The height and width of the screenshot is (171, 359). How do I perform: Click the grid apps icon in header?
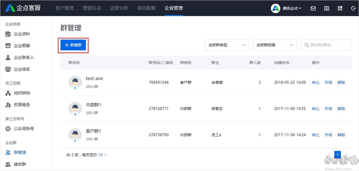click(340, 8)
